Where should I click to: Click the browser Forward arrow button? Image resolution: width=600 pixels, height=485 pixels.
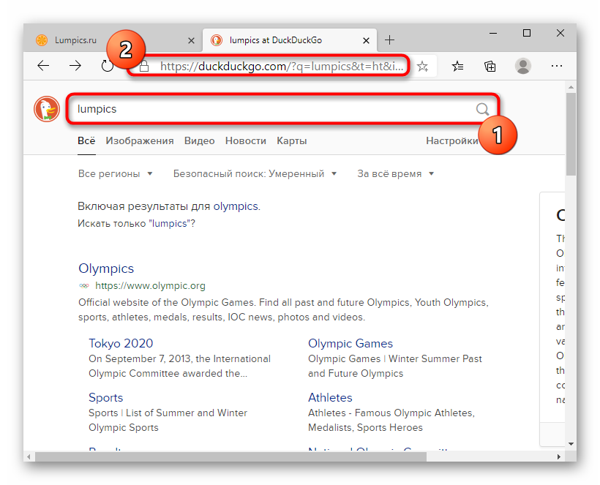point(75,66)
